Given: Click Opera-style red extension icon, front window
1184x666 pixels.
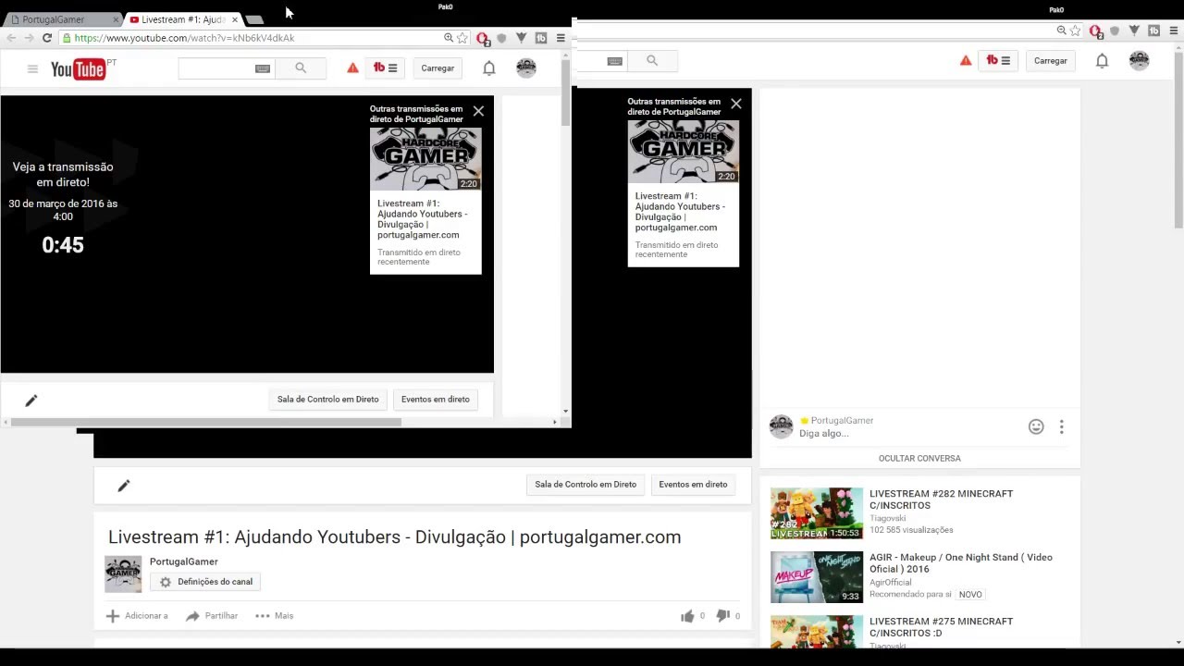Looking at the screenshot, I should [x=483, y=38].
